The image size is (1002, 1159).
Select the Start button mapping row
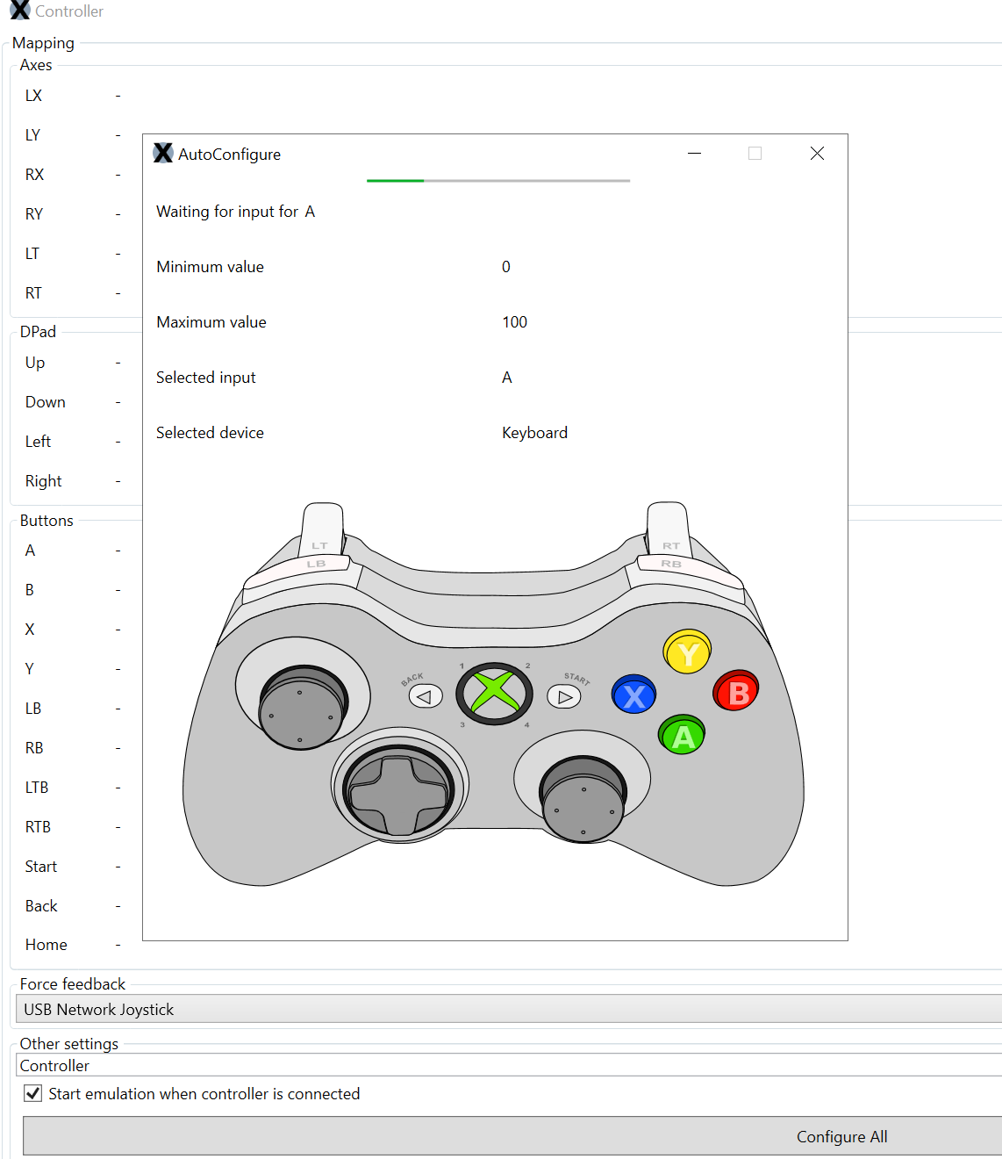[75, 866]
